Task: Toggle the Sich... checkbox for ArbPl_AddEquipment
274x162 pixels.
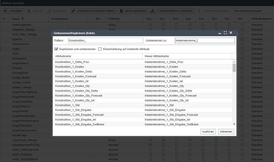Action: pos(177,150)
